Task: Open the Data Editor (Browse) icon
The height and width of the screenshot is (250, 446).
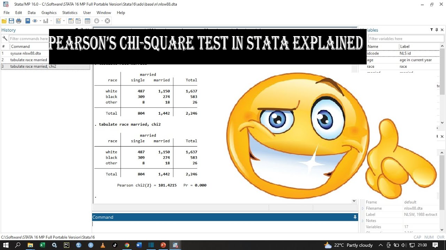Action: pos(78,21)
